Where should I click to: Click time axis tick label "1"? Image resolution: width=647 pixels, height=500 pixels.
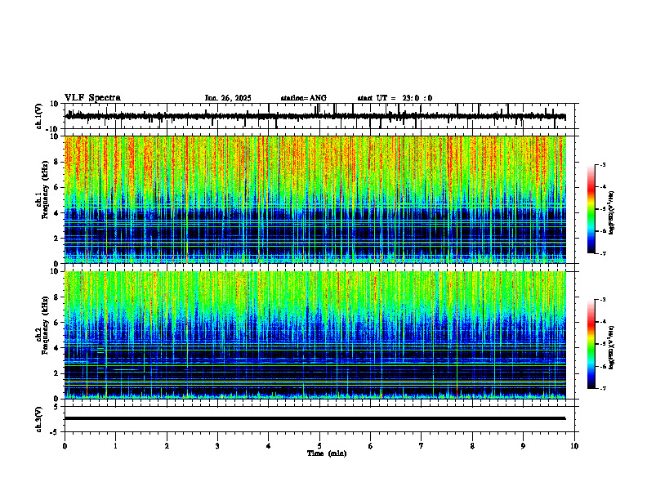point(115,446)
